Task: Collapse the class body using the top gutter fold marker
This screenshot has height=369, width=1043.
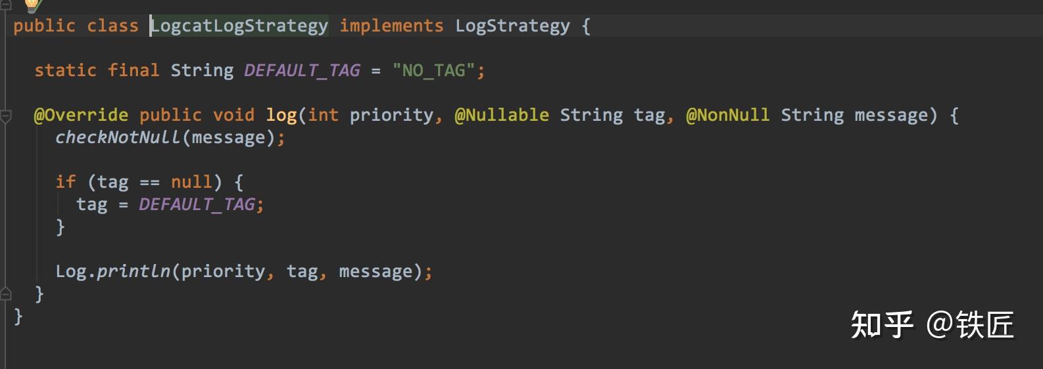Action: click(x=5, y=5)
